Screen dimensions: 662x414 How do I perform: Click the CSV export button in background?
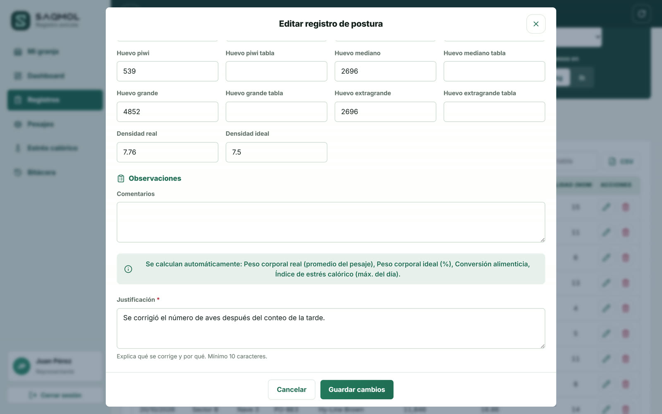[x=621, y=161]
